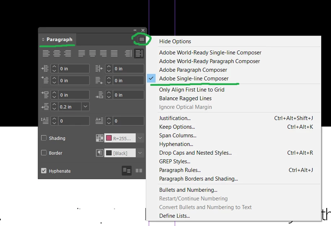This screenshot has height=226, width=331.
Task: Select Justify with last line aligned right
Action: [103, 53]
